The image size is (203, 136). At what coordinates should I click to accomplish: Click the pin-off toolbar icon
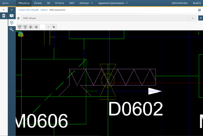coord(54,26)
